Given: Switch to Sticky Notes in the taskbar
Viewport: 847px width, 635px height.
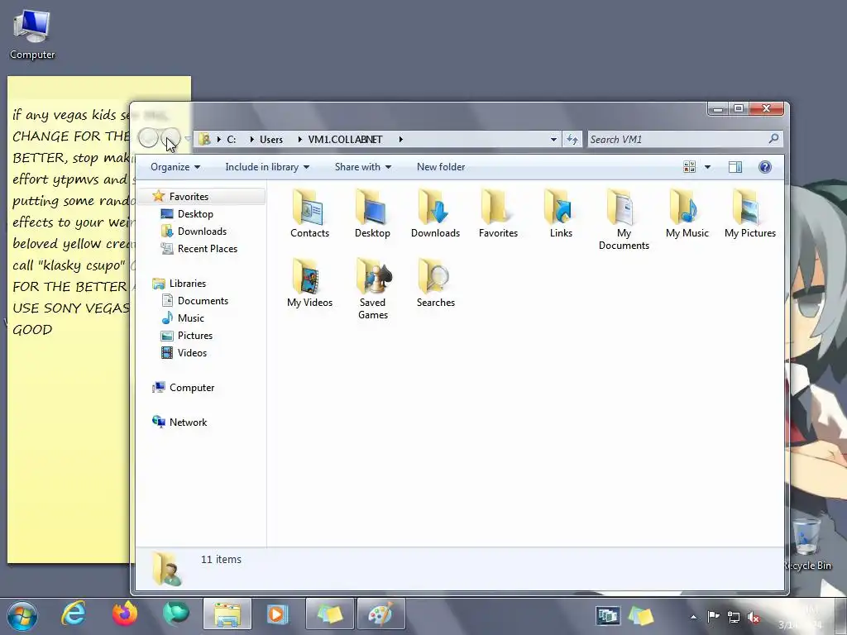Looking at the screenshot, I should tap(330, 614).
